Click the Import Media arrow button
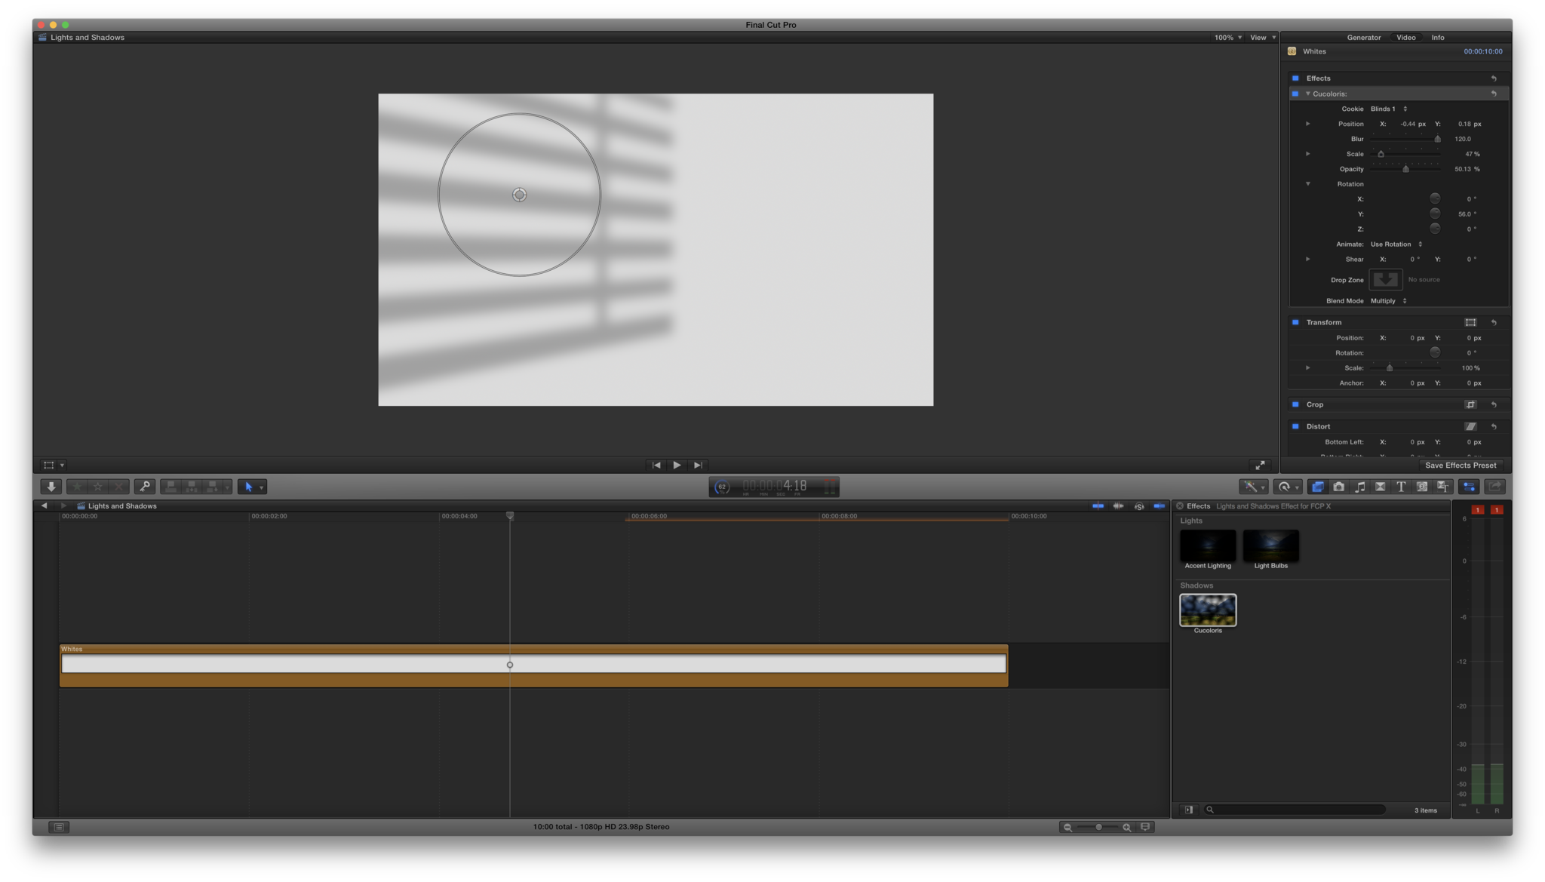The image size is (1545, 882). point(51,487)
